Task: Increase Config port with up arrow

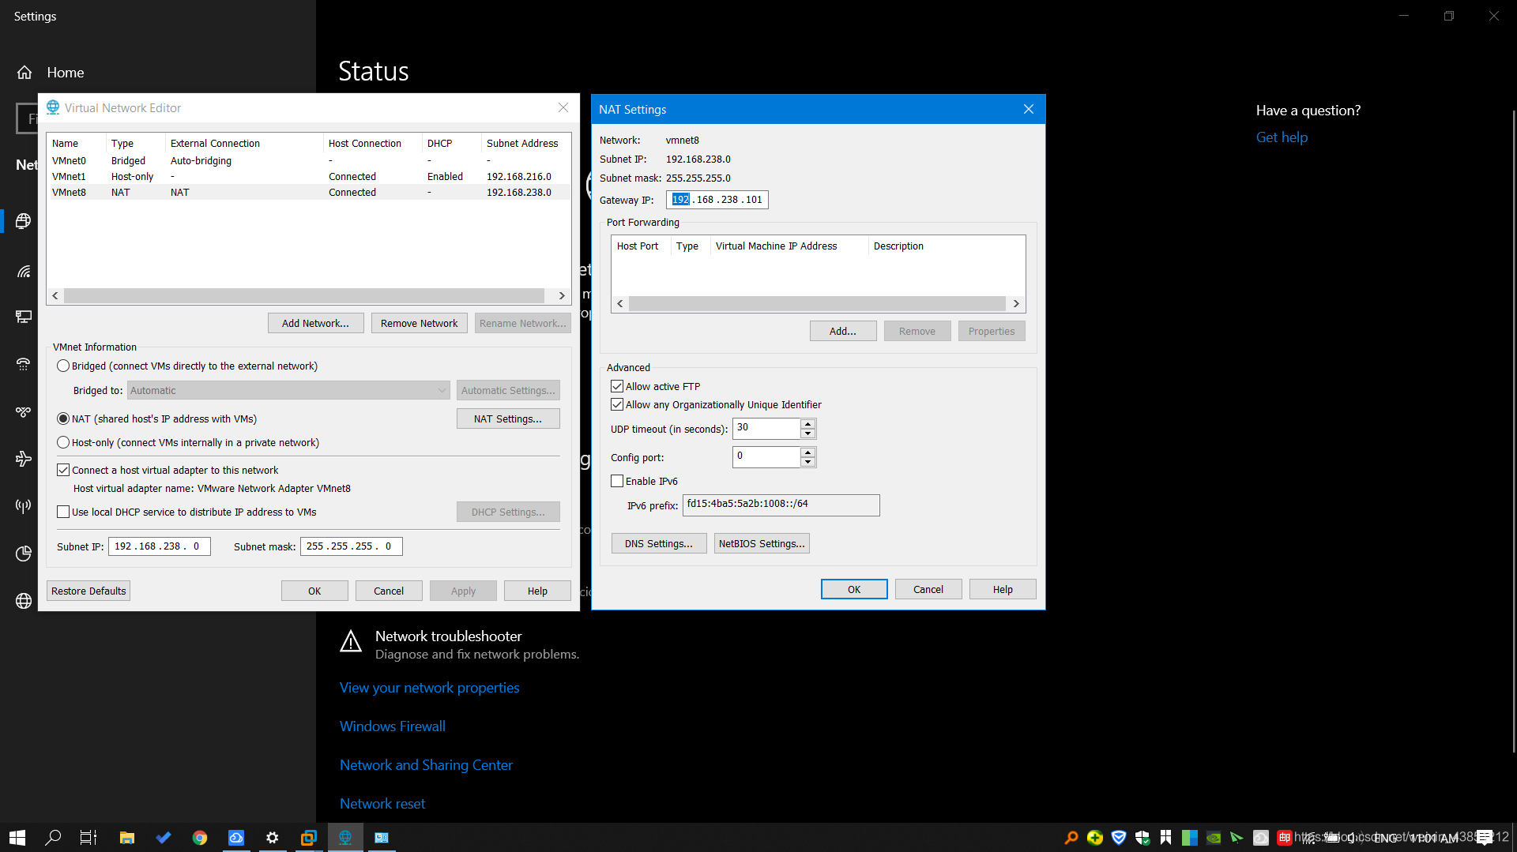Action: [x=807, y=452]
